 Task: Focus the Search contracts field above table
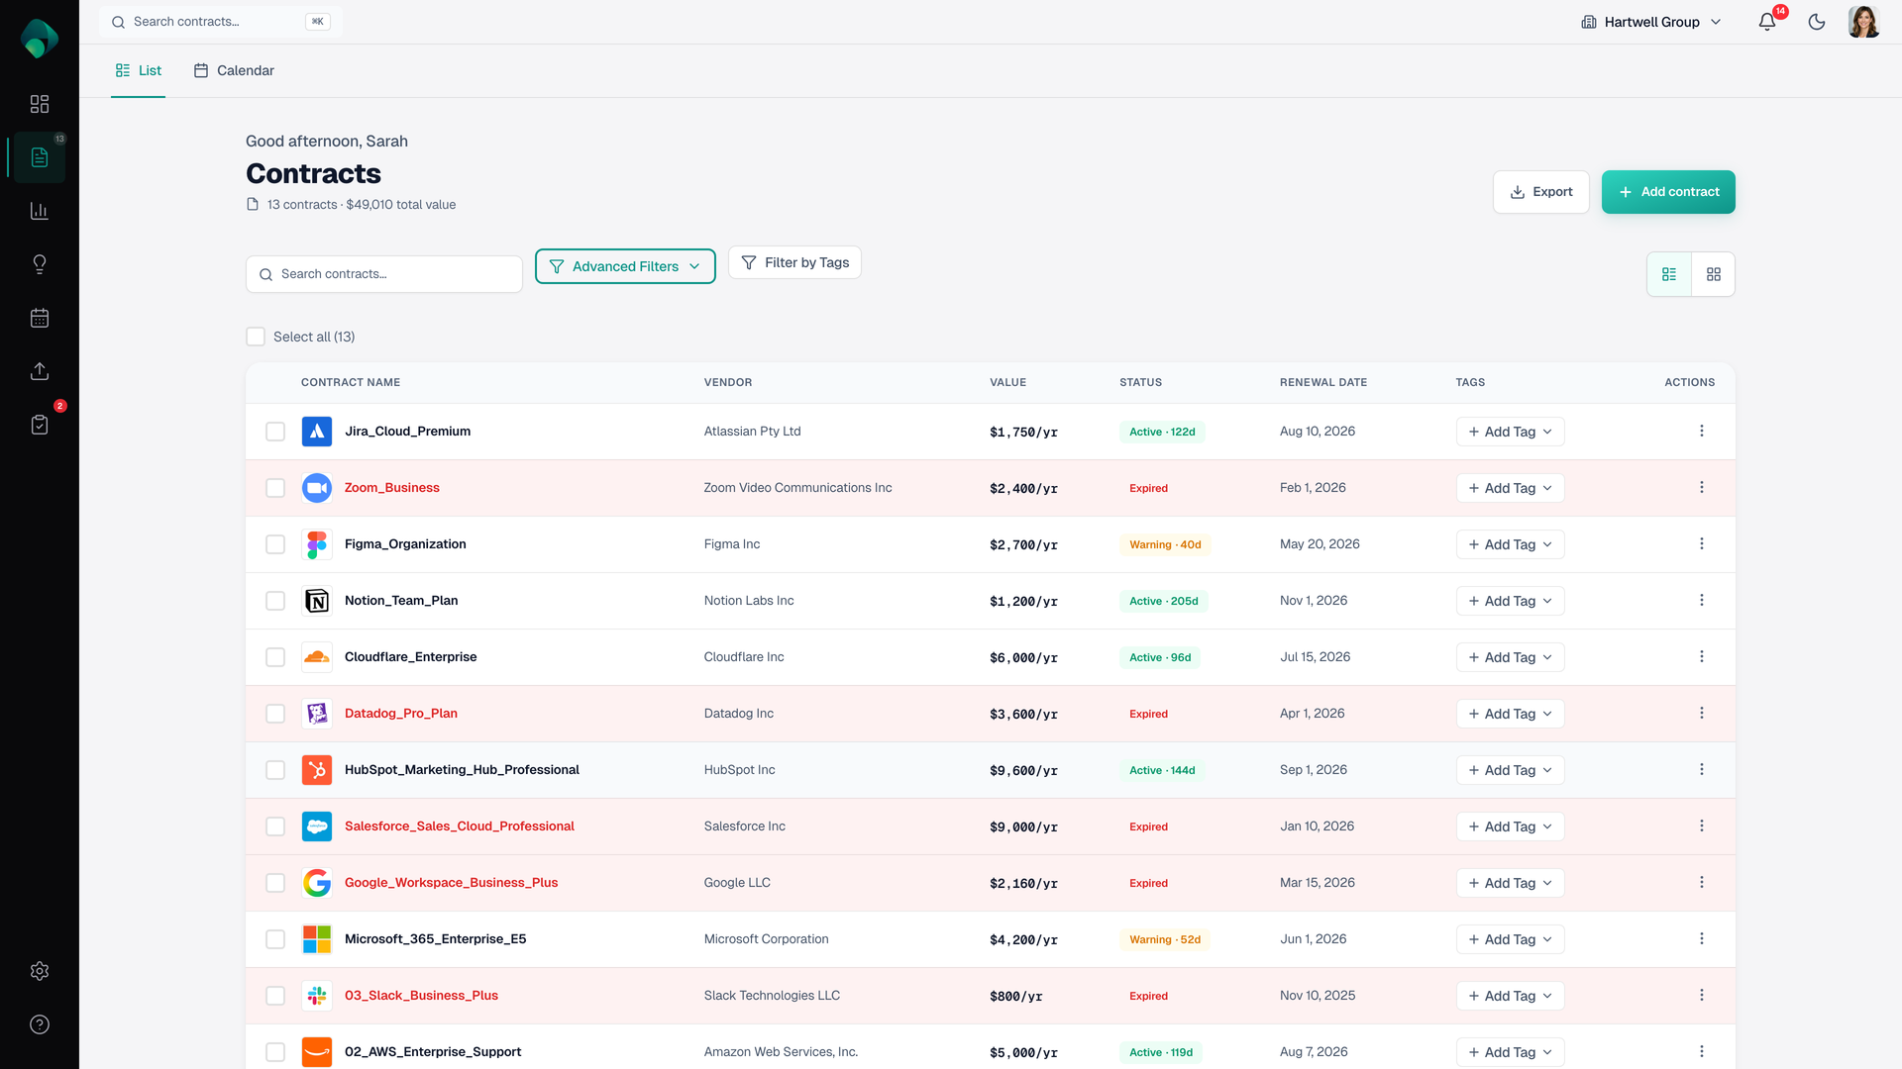[x=384, y=274]
